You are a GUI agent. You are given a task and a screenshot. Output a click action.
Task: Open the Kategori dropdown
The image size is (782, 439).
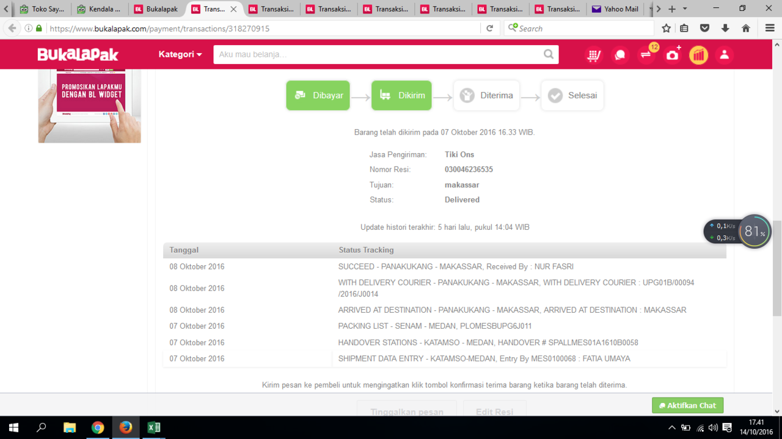tap(180, 54)
